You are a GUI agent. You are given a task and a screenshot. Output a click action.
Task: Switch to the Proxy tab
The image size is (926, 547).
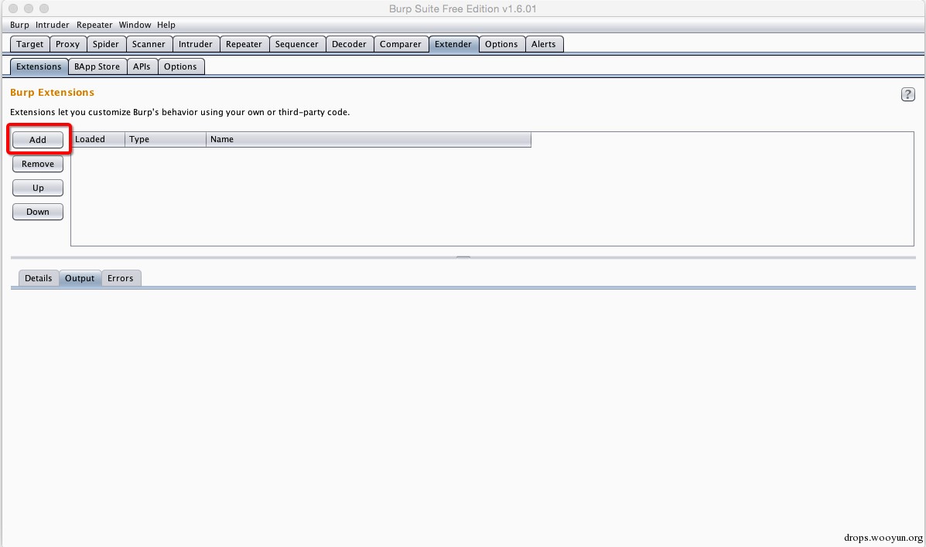[x=67, y=44]
